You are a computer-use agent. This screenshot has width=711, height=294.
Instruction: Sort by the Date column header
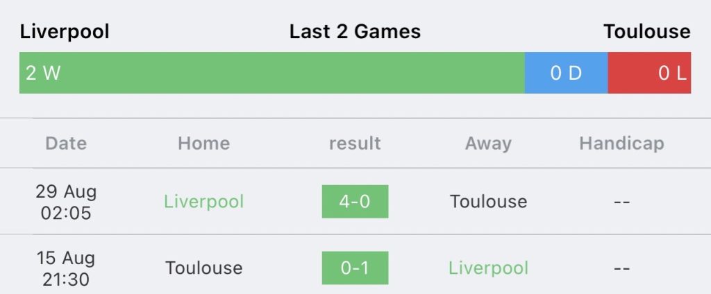click(66, 143)
